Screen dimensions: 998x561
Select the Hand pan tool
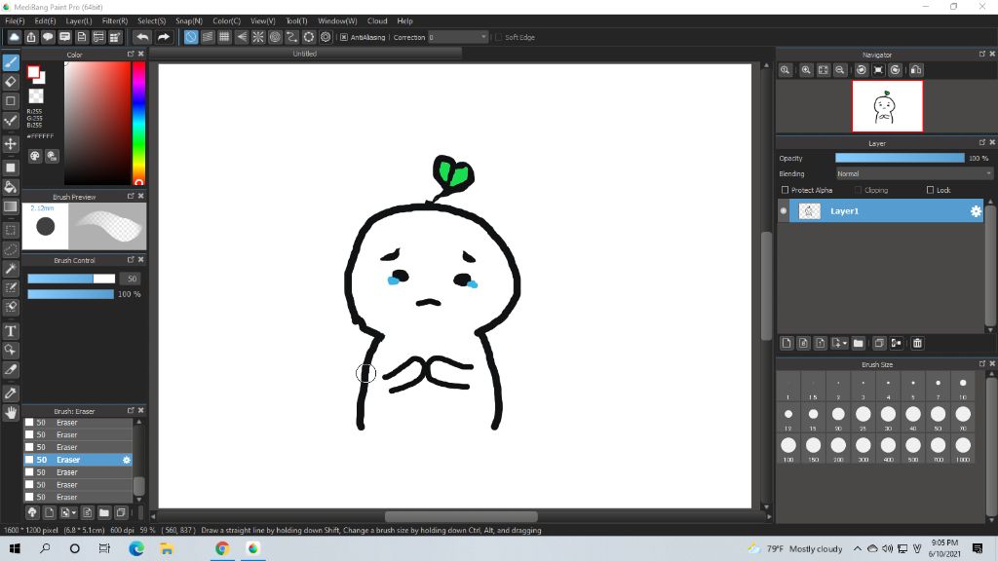[11, 413]
